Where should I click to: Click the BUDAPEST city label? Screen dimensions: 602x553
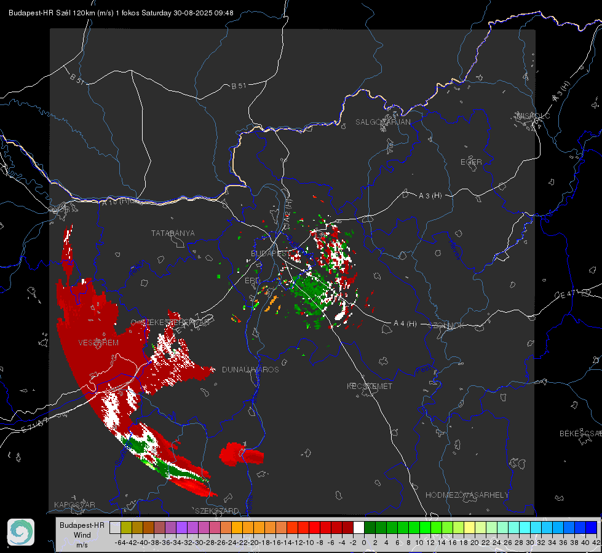click(x=271, y=253)
